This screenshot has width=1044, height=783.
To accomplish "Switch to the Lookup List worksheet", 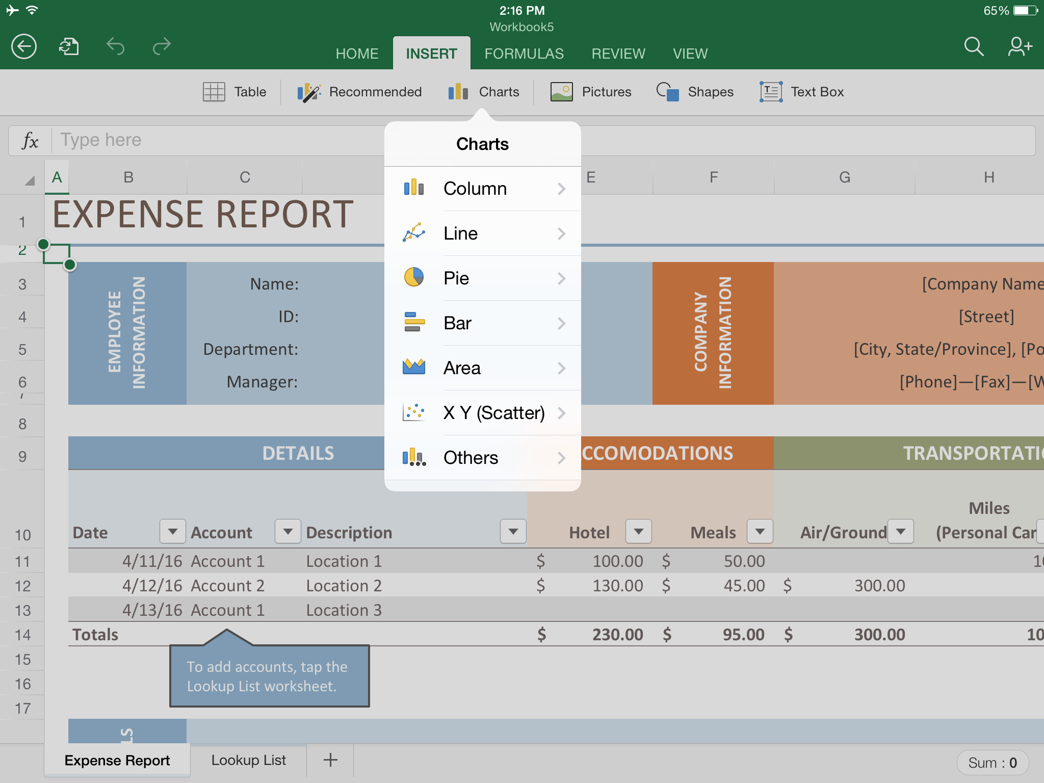I will (248, 760).
